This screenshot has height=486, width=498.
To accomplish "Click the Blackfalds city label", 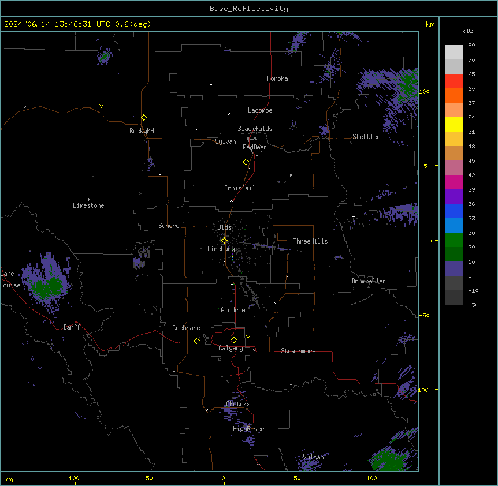I will (x=255, y=129).
